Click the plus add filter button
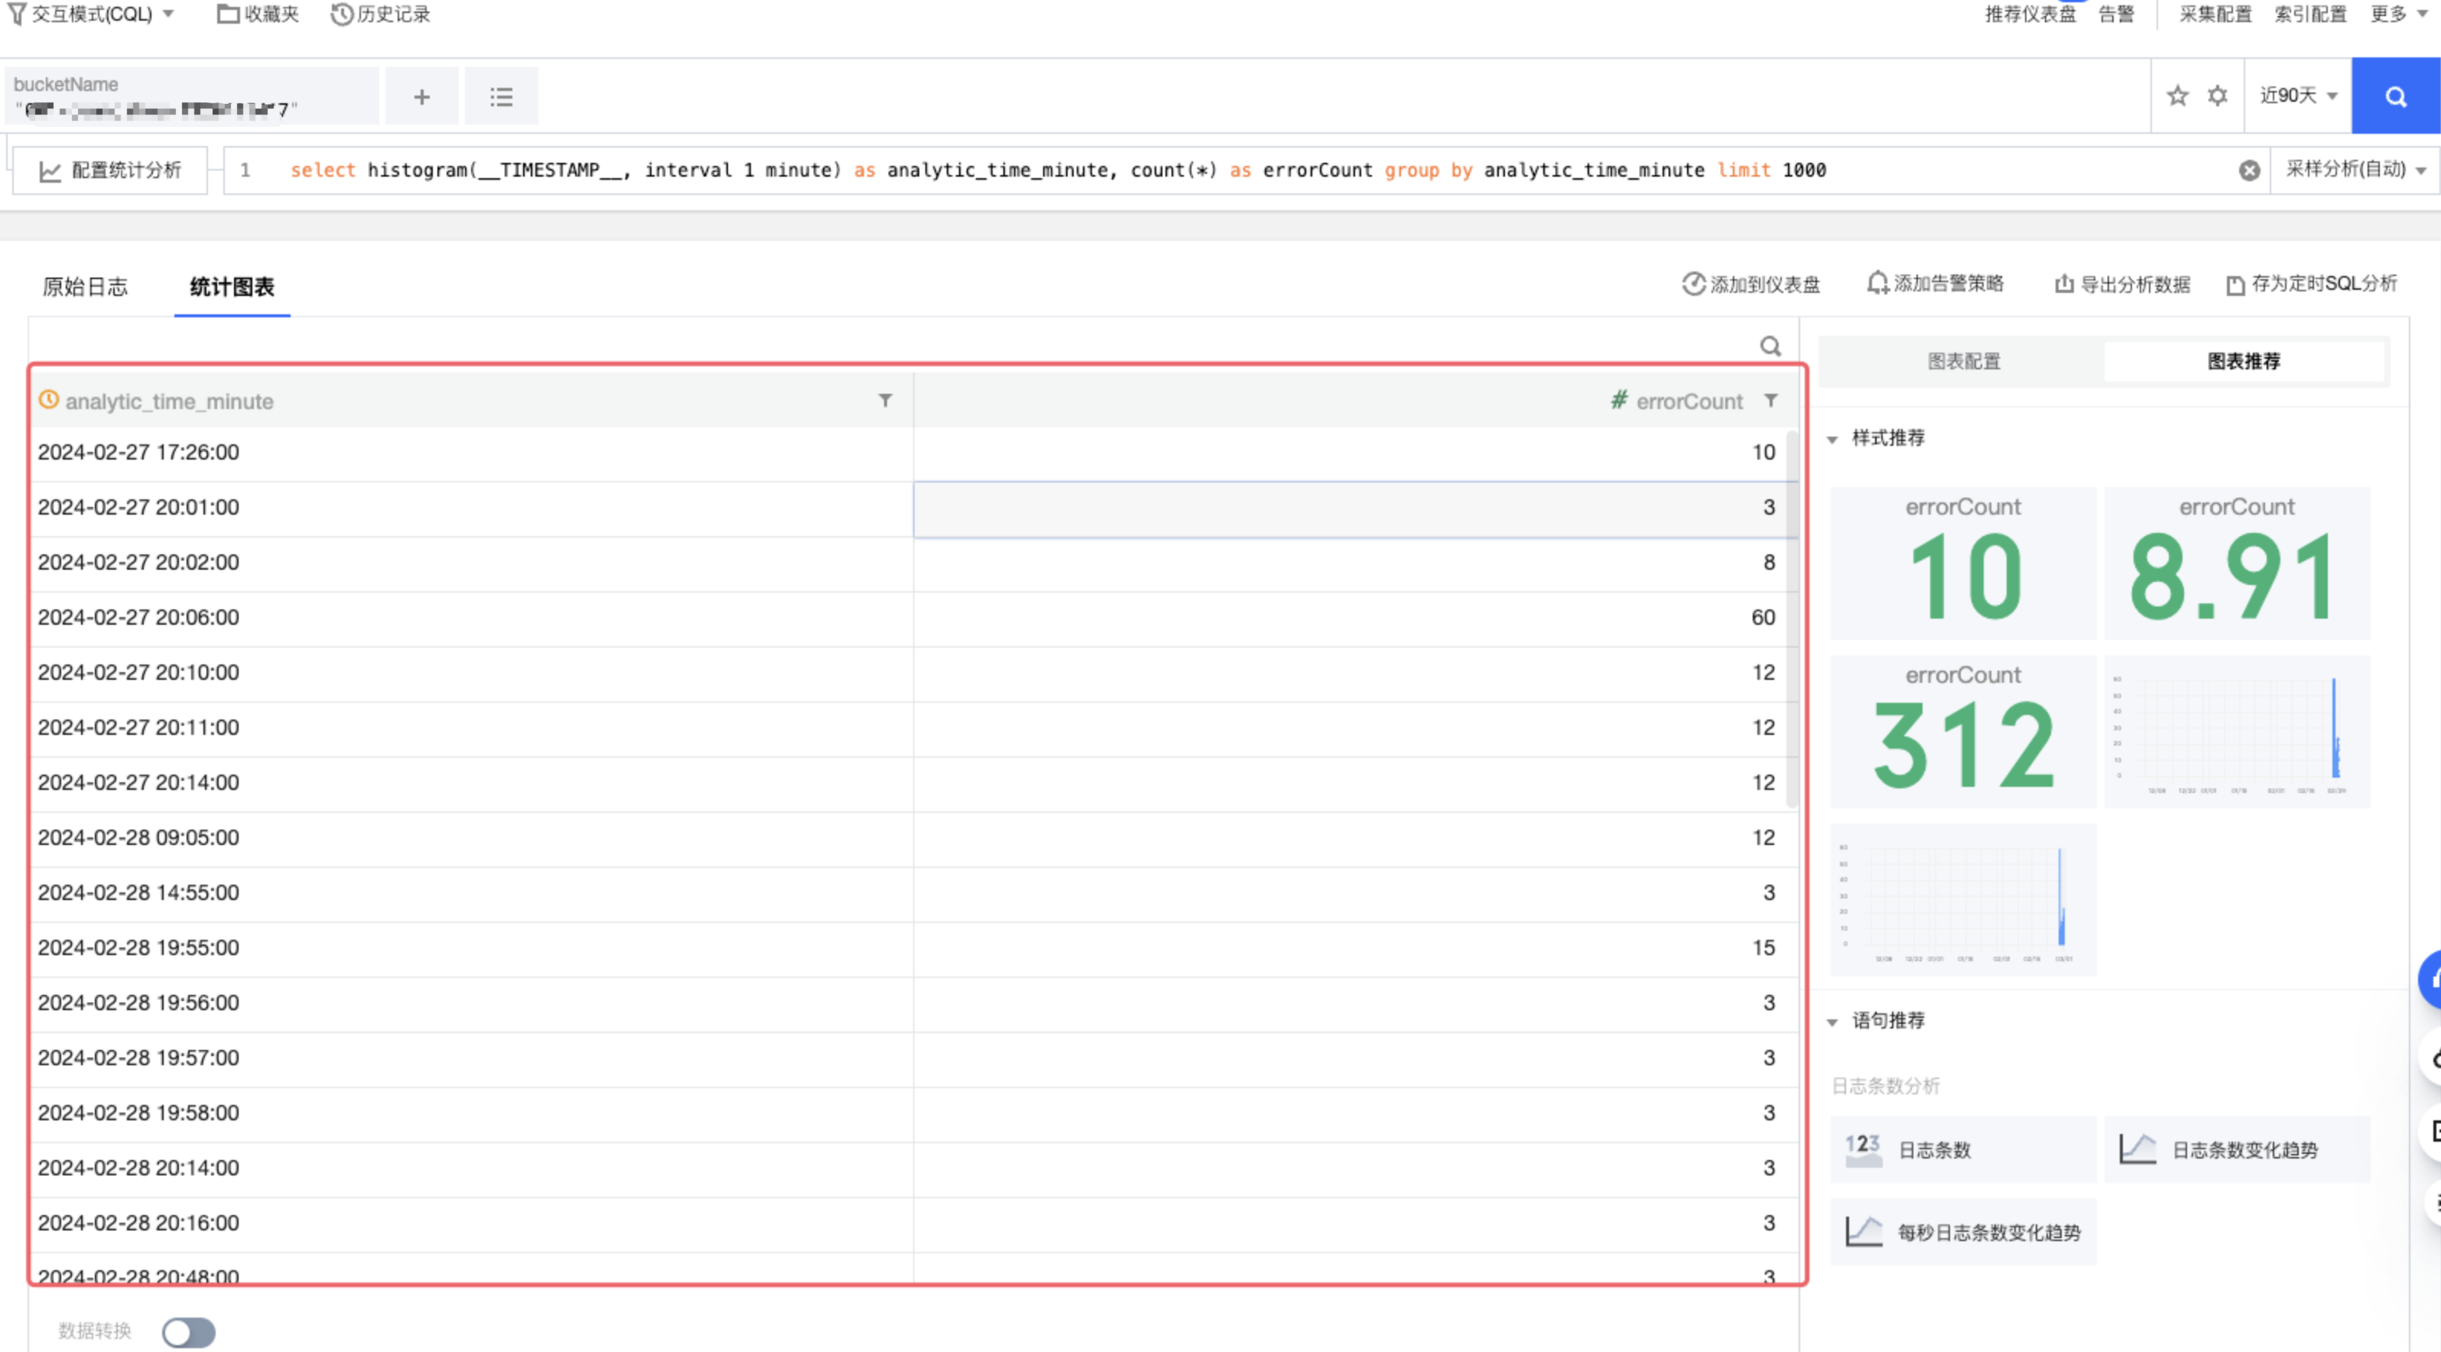This screenshot has width=2441, height=1352. tap(421, 96)
